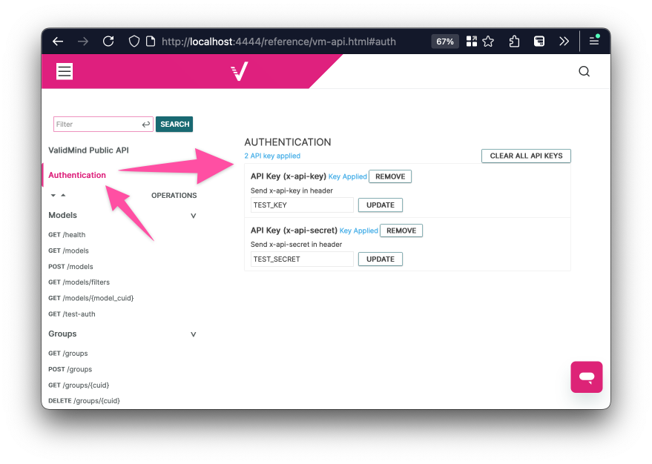Collapse the Groups section chevron

193,334
